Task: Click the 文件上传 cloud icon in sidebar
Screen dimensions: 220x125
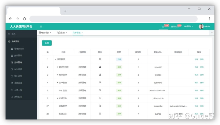Action: pyautogui.click(x=12, y=90)
